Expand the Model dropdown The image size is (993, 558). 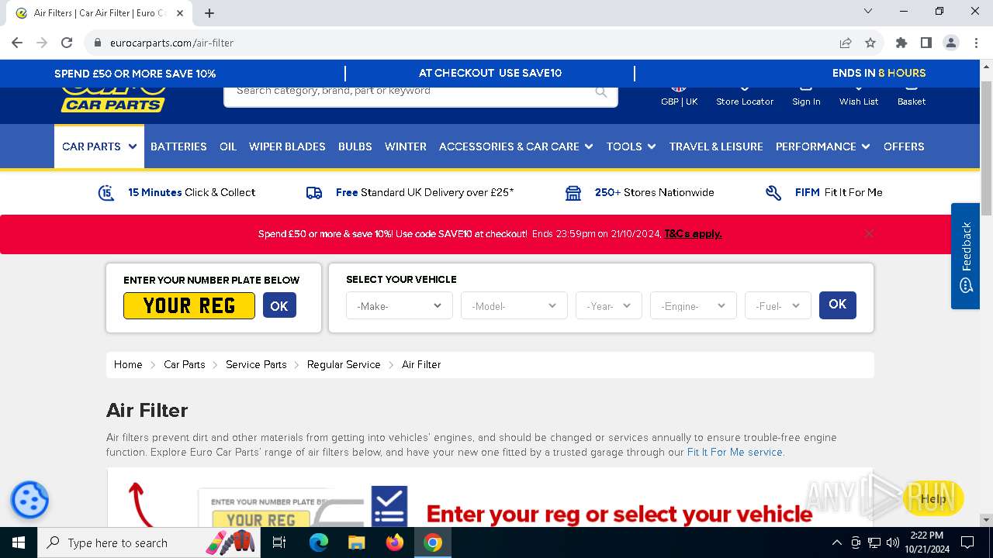(x=514, y=305)
